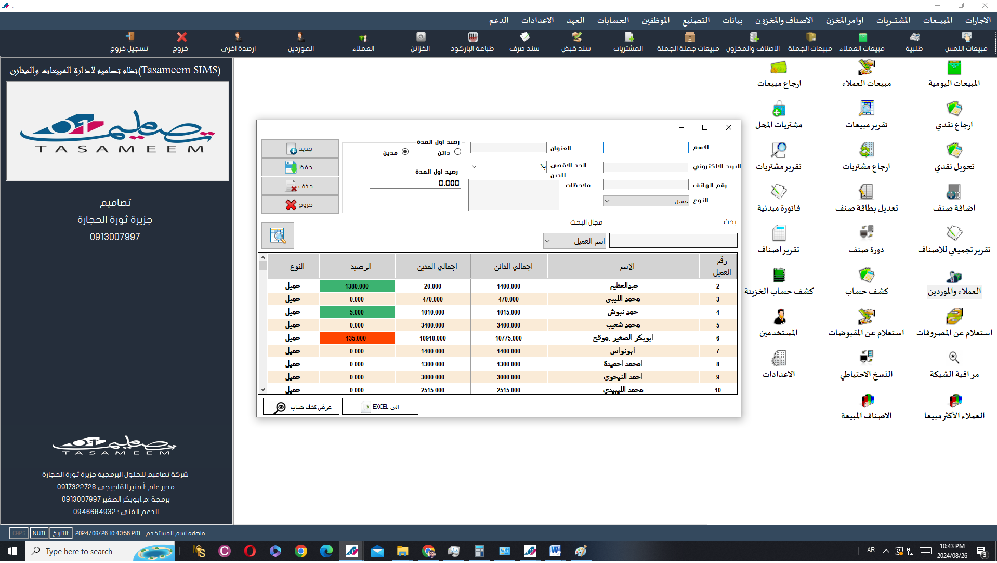Open ارجاع مبيعات shortcut icon
This screenshot has height=563, width=997.
tap(779, 74)
